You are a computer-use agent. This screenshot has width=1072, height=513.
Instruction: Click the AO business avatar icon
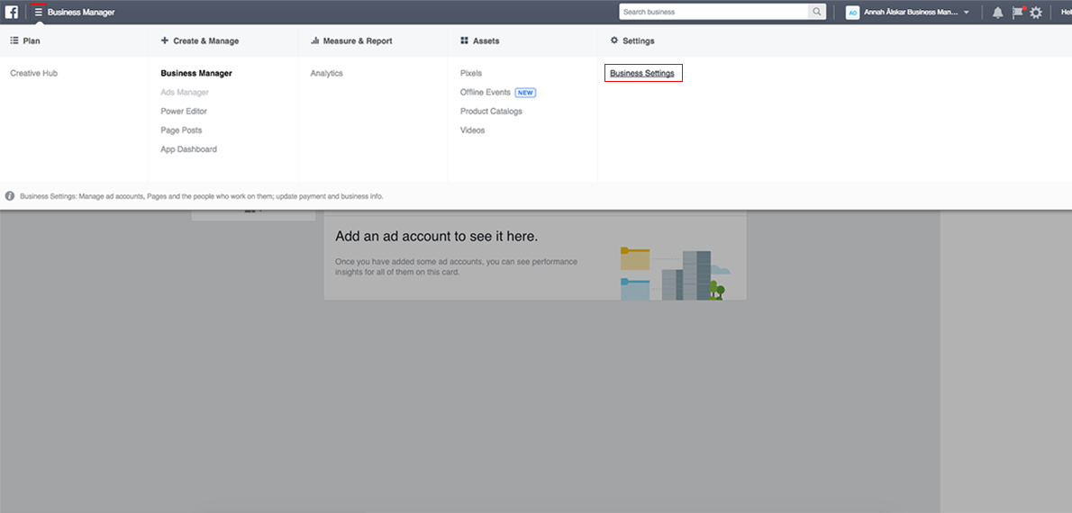852,13
